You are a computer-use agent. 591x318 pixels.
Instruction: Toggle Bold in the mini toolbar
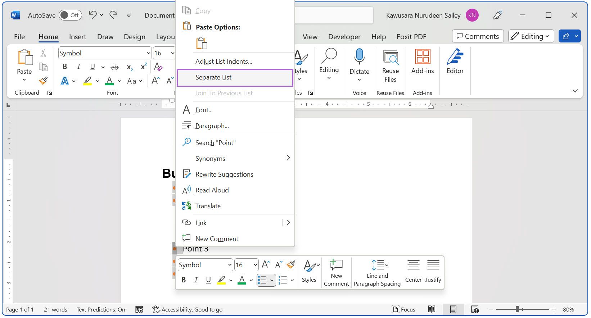pyautogui.click(x=184, y=280)
